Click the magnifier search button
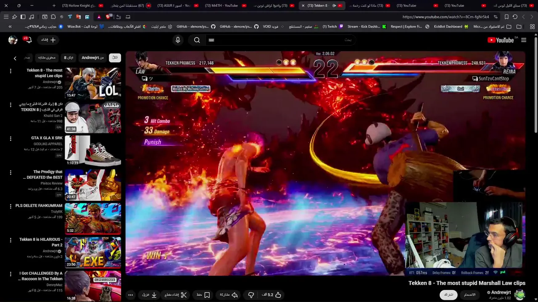 coord(197,40)
